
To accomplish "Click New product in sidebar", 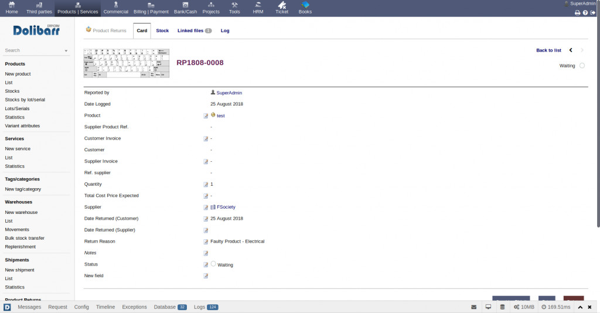I will click(x=18, y=74).
